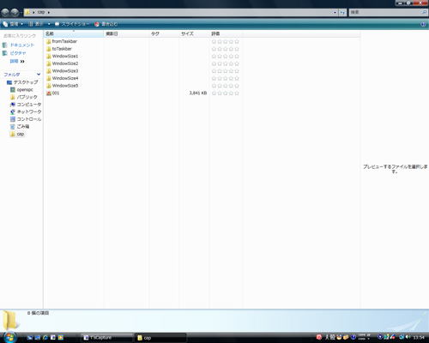Collapse the Folders pane chevron
The height and width of the screenshot is (343, 429).
pos(39,75)
